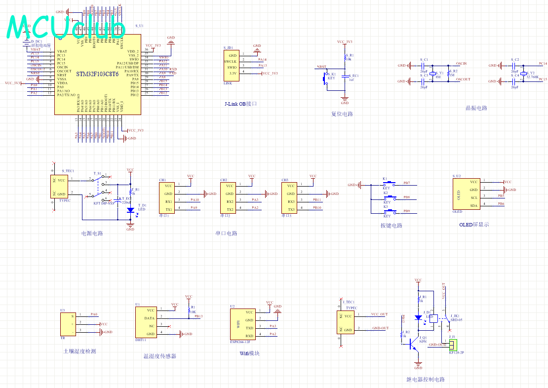Click the '晶振电路' section label
Screen dimensions: 548x388
[x=476, y=108]
